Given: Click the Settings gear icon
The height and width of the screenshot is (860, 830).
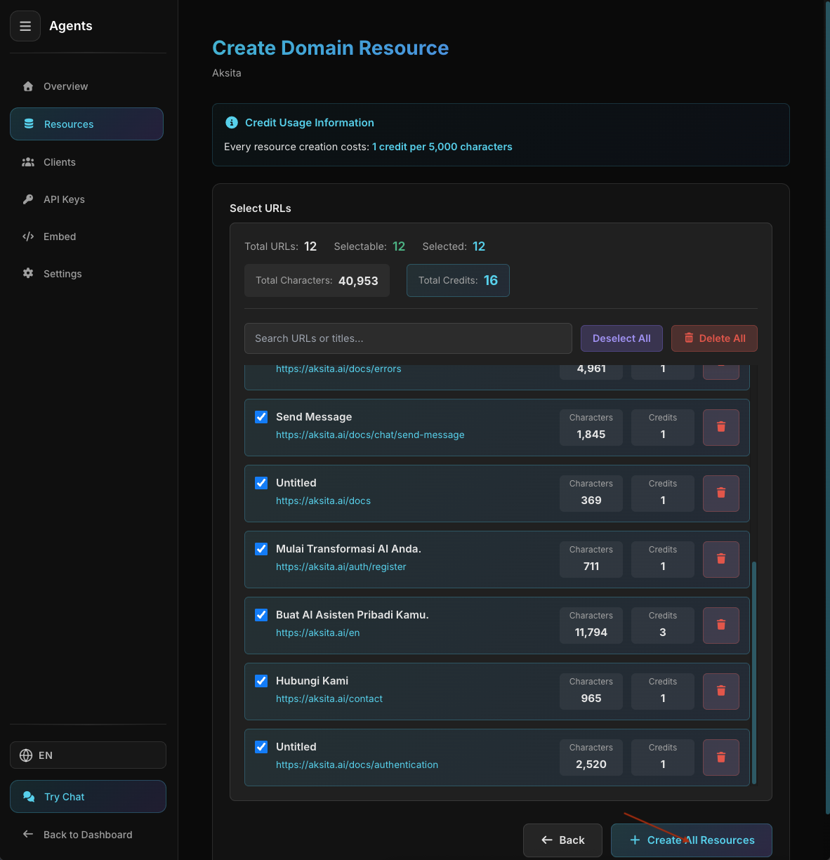Looking at the screenshot, I should (x=28, y=273).
